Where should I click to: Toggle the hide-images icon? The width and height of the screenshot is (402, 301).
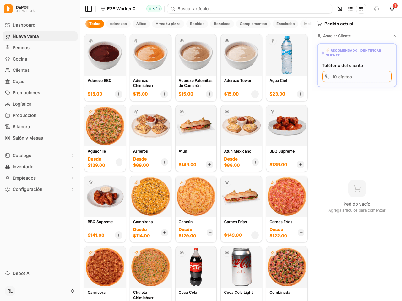pyautogui.click(x=340, y=9)
